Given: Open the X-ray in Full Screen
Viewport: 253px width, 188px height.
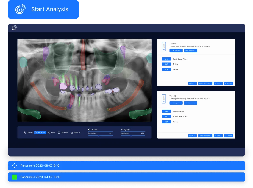Looking at the screenshot, I should [63, 132].
